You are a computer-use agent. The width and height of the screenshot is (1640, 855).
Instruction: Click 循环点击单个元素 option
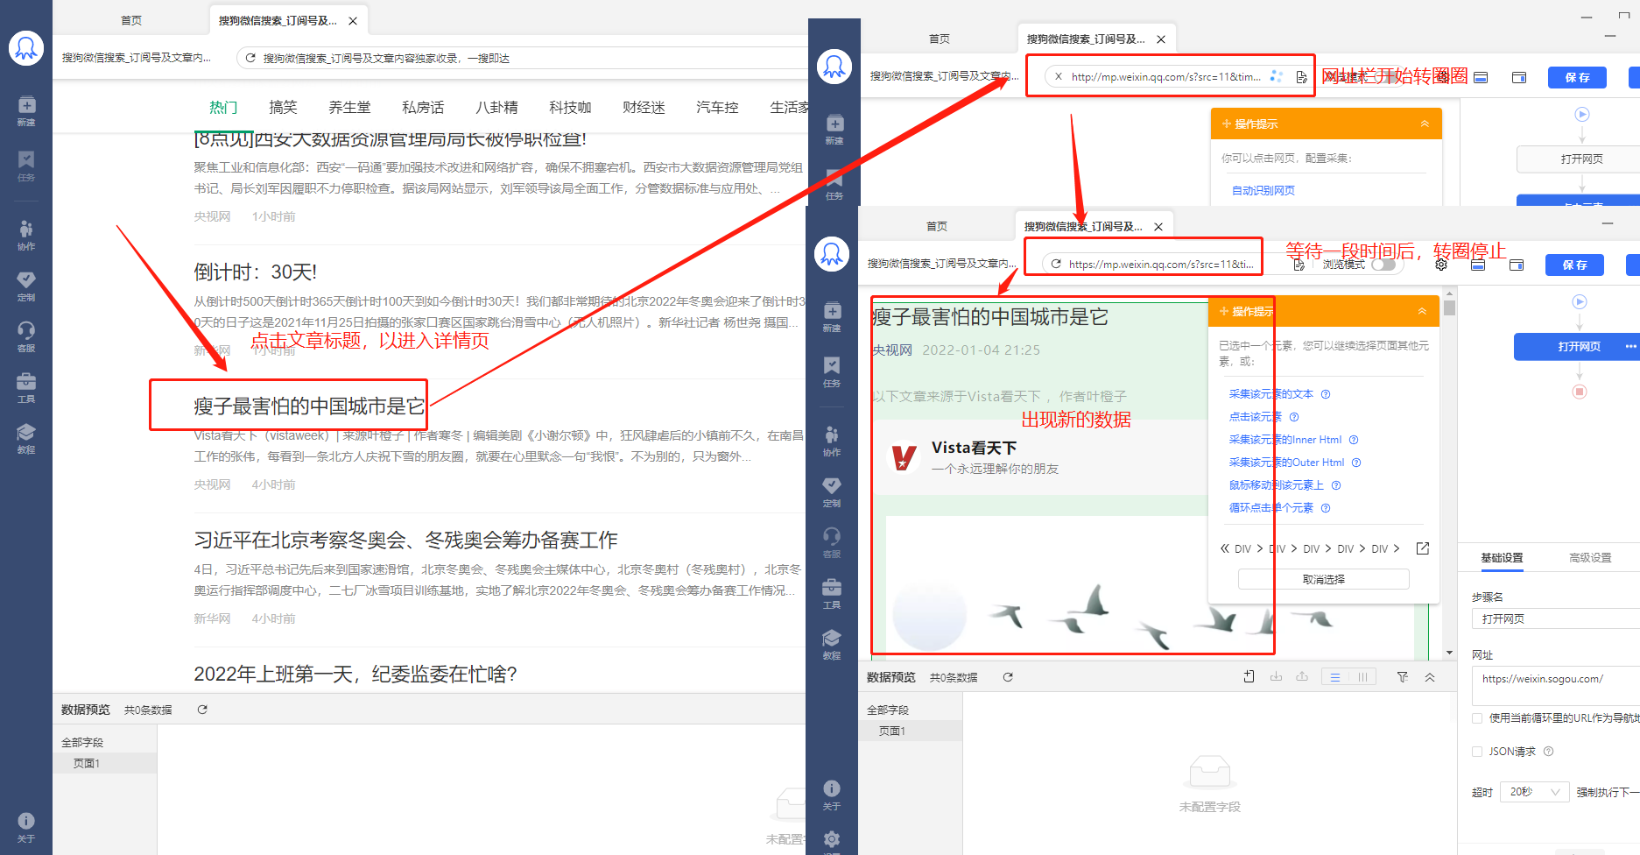pos(1270,508)
